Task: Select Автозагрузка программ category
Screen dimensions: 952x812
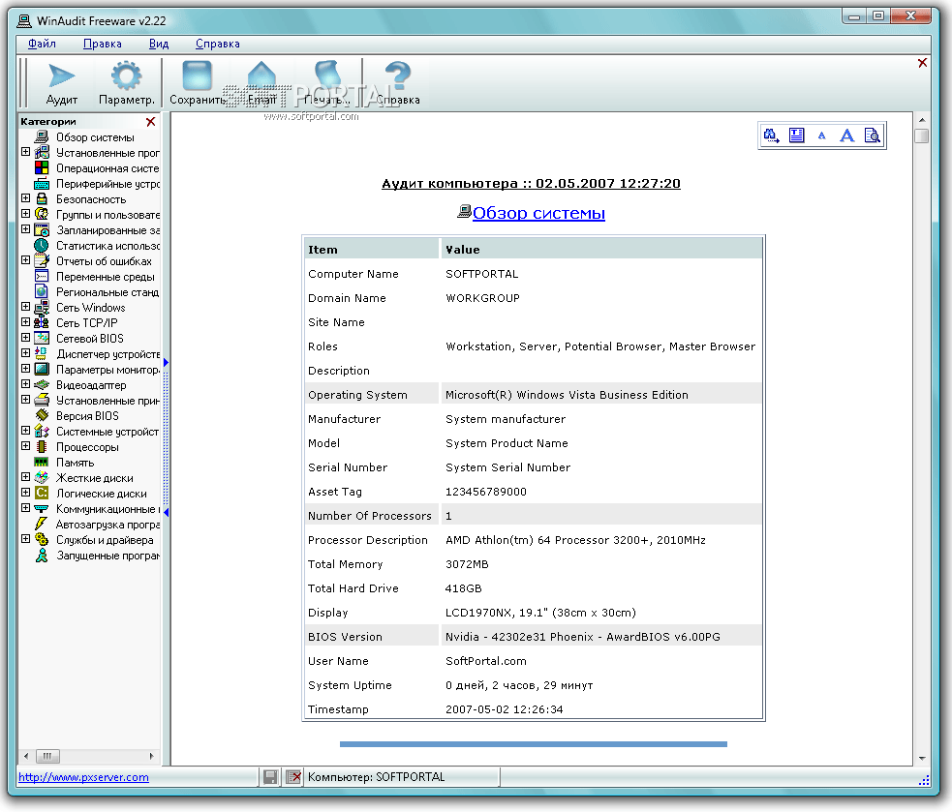Action: pos(107,525)
